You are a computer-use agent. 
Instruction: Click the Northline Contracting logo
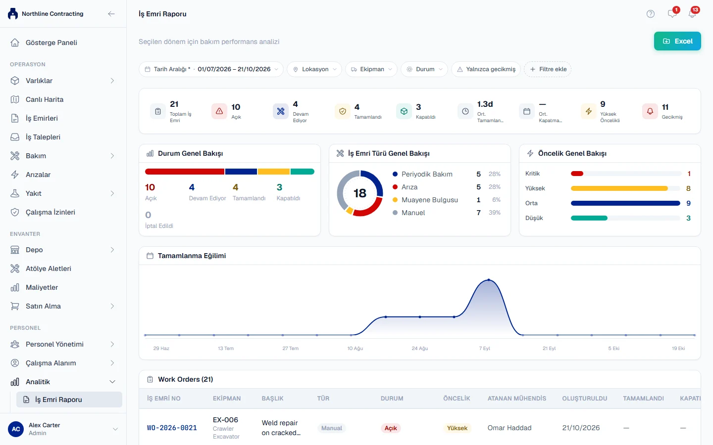tap(13, 14)
